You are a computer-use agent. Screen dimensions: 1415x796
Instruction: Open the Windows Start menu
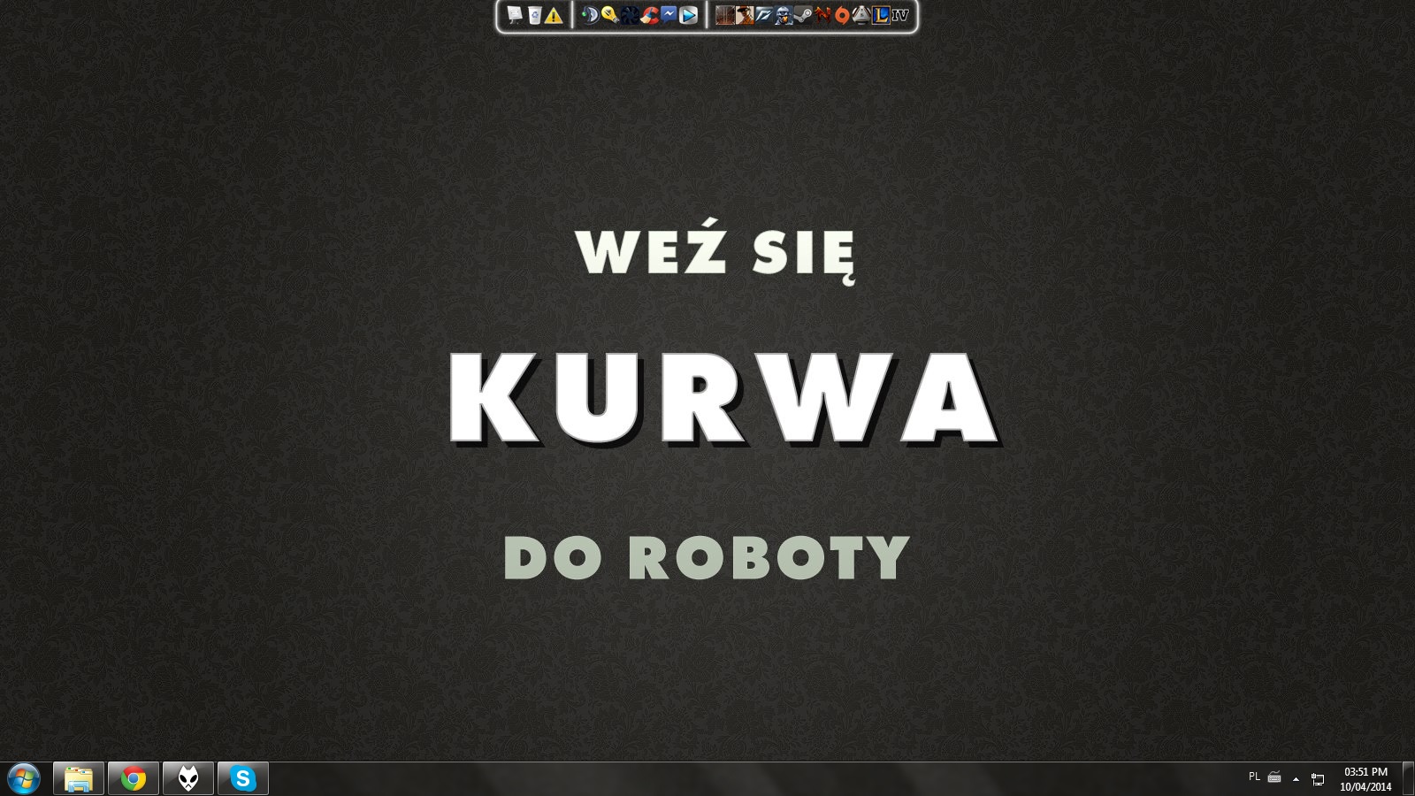click(x=23, y=779)
